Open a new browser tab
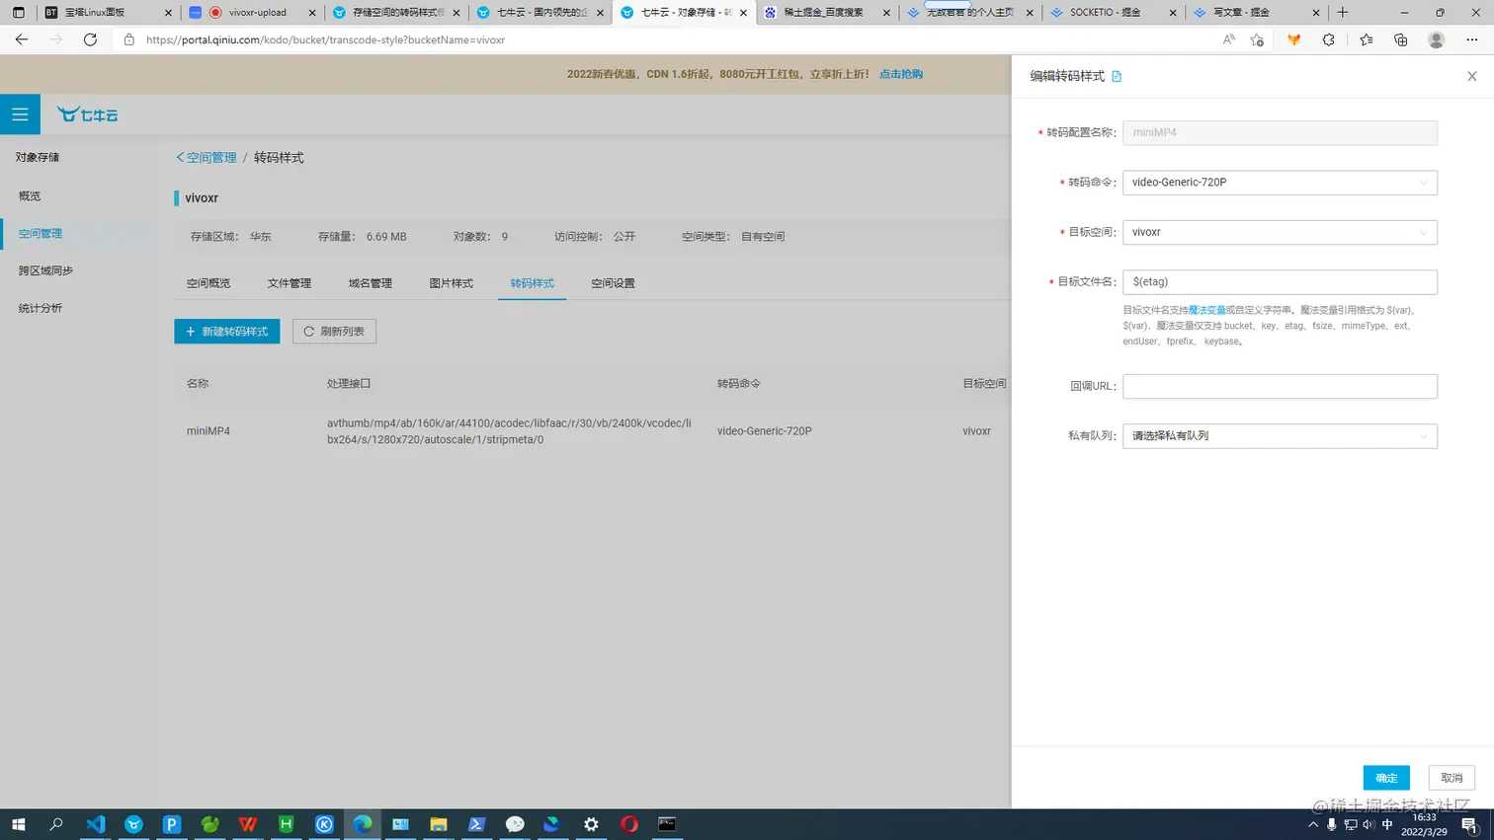Screen dimensions: 1494x840 tap(1343, 13)
